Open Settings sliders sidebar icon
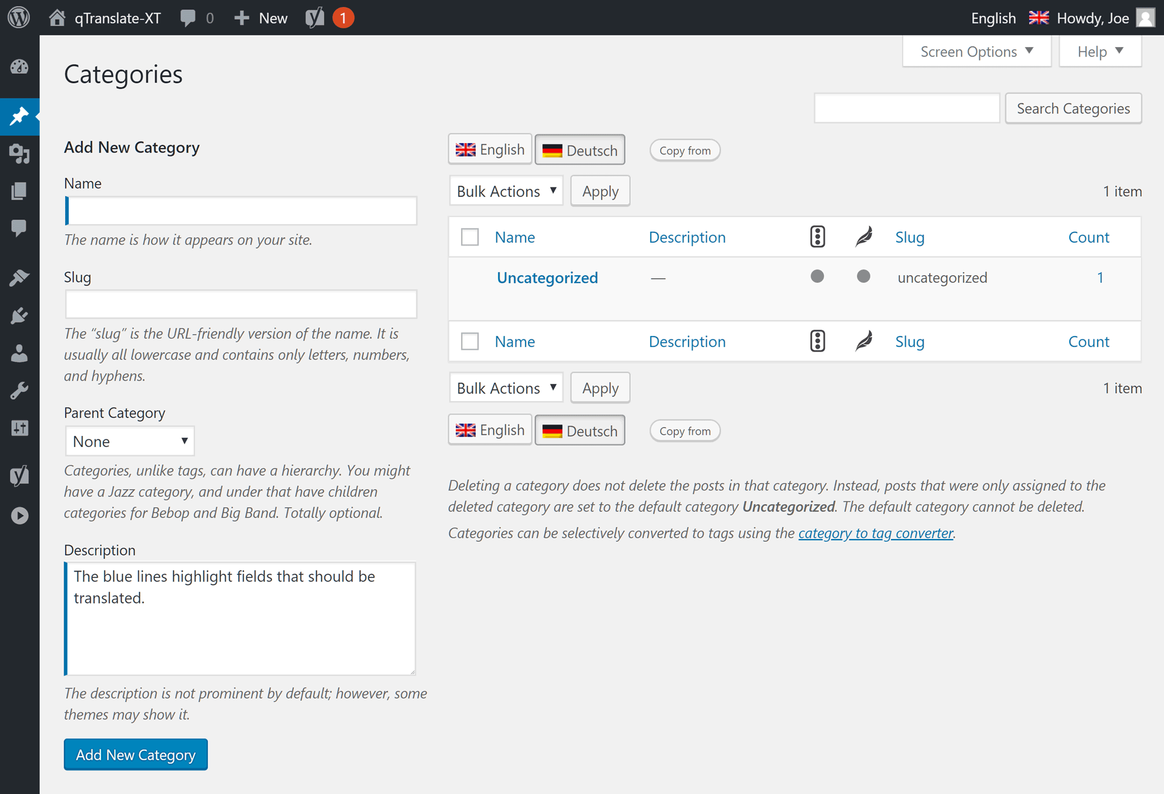The height and width of the screenshot is (794, 1164). (x=19, y=428)
